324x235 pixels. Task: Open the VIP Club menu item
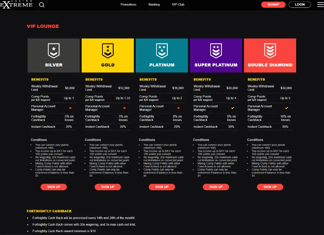tap(178, 5)
